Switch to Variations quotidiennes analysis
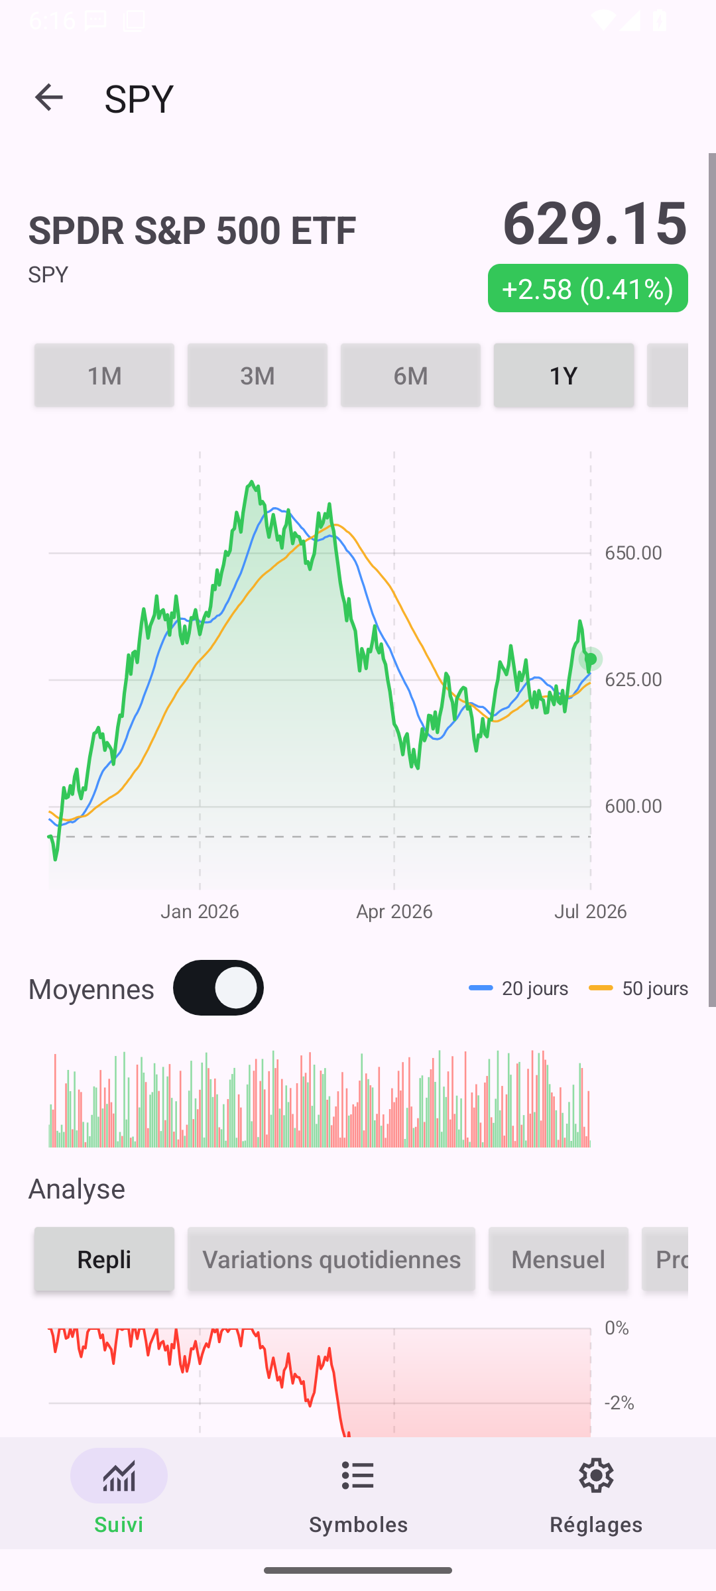This screenshot has height=1591, width=716. [x=331, y=1259]
